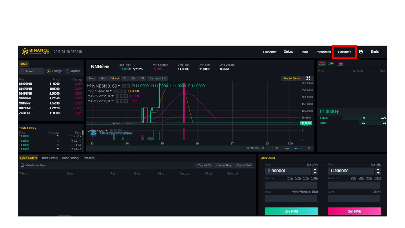The width and height of the screenshot is (405, 228).
Task: Focus the pair Search field
Action: coord(31,71)
